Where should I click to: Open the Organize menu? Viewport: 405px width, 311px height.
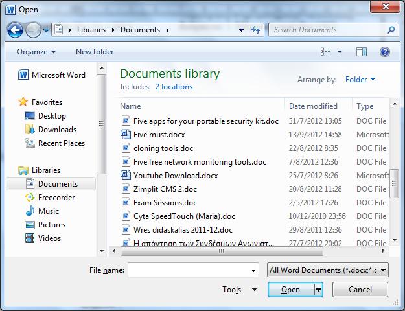[36, 52]
